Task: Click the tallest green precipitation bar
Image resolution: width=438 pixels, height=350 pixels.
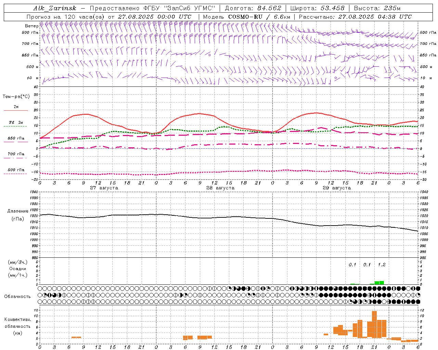Action: [382, 283]
